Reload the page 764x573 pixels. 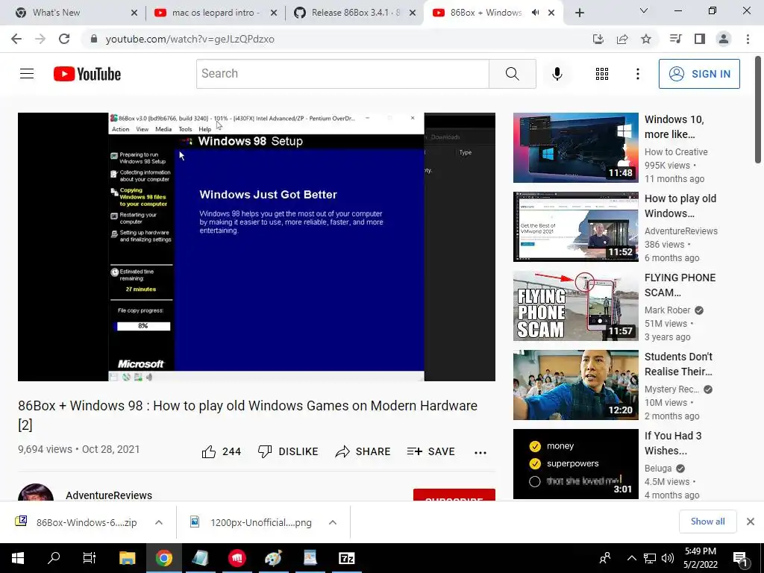pos(64,39)
